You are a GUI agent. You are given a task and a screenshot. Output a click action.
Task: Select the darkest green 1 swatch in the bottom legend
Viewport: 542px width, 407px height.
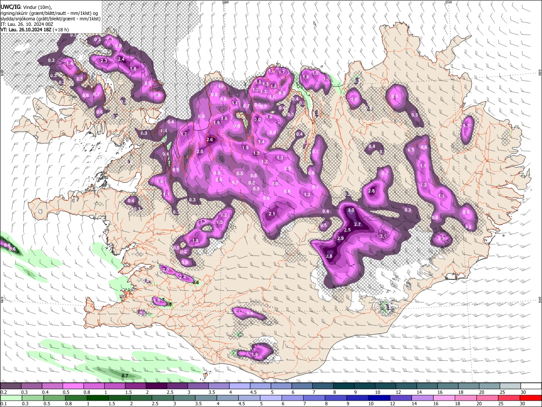pos(97,398)
